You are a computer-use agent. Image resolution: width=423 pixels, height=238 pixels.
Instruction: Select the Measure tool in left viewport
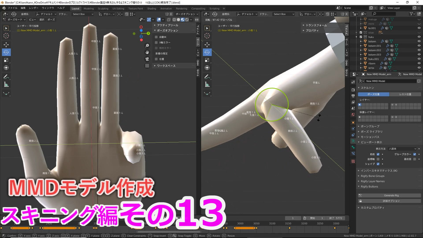click(6, 85)
